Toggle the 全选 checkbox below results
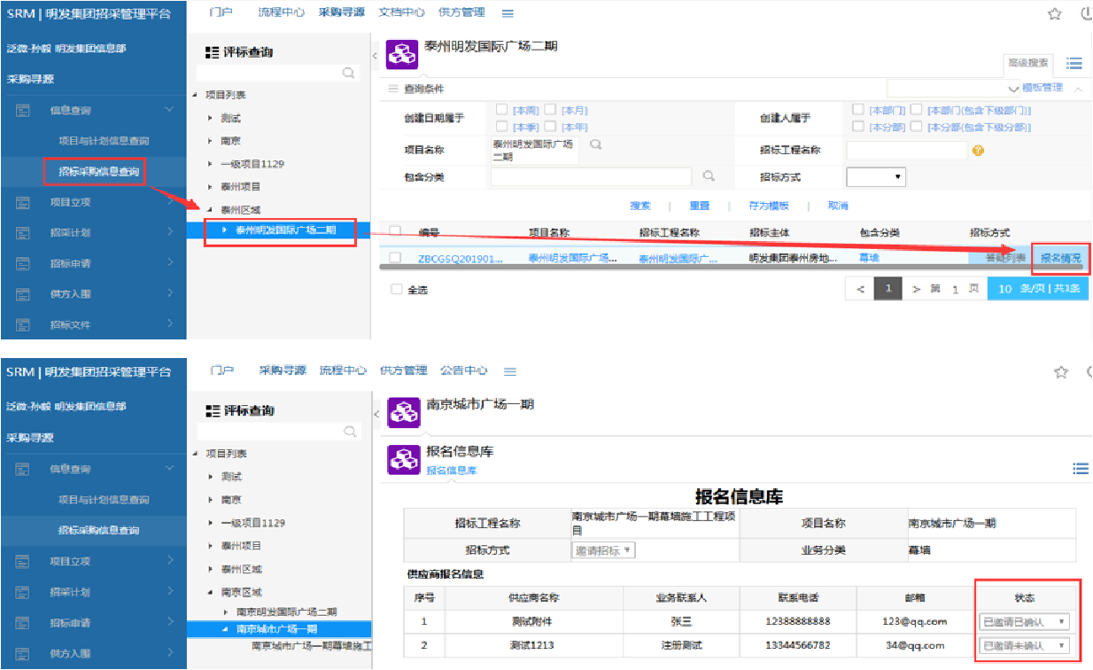The width and height of the screenshot is (1093, 670). click(x=396, y=289)
